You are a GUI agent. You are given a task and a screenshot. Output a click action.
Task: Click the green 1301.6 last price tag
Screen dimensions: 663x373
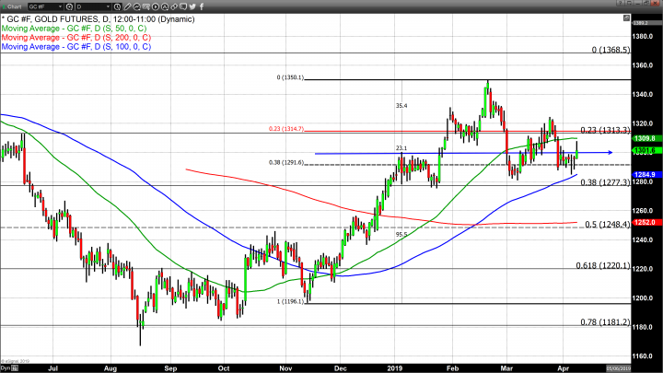(x=646, y=150)
